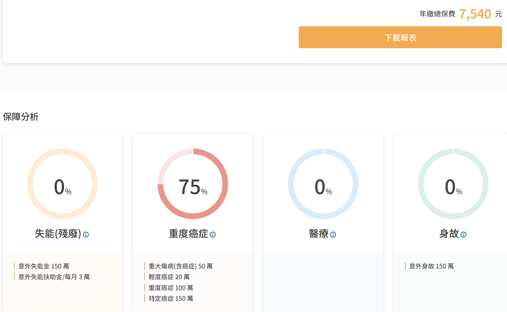Image resolution: width=507 pixels, height=312 pixels.
Task: Select the 特定癌症 150 萬 item
Action: [171, 298]
